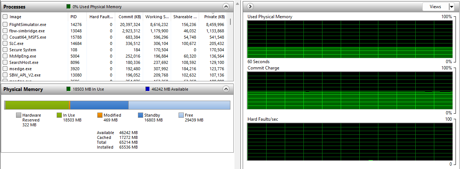This screenshot has height=169, width=460.
Task: Tick the MsMpEng.exe checkbox
Action: (x=5, y=56)
